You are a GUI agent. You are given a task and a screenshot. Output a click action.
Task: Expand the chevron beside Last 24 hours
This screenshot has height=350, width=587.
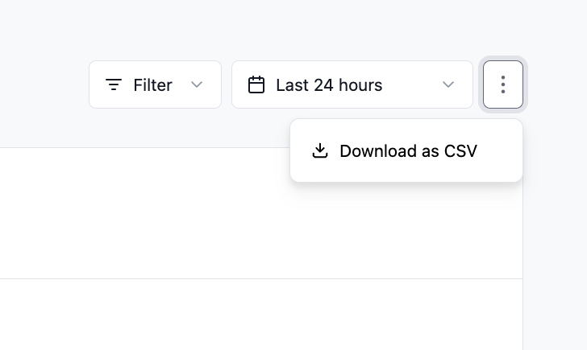448,84
